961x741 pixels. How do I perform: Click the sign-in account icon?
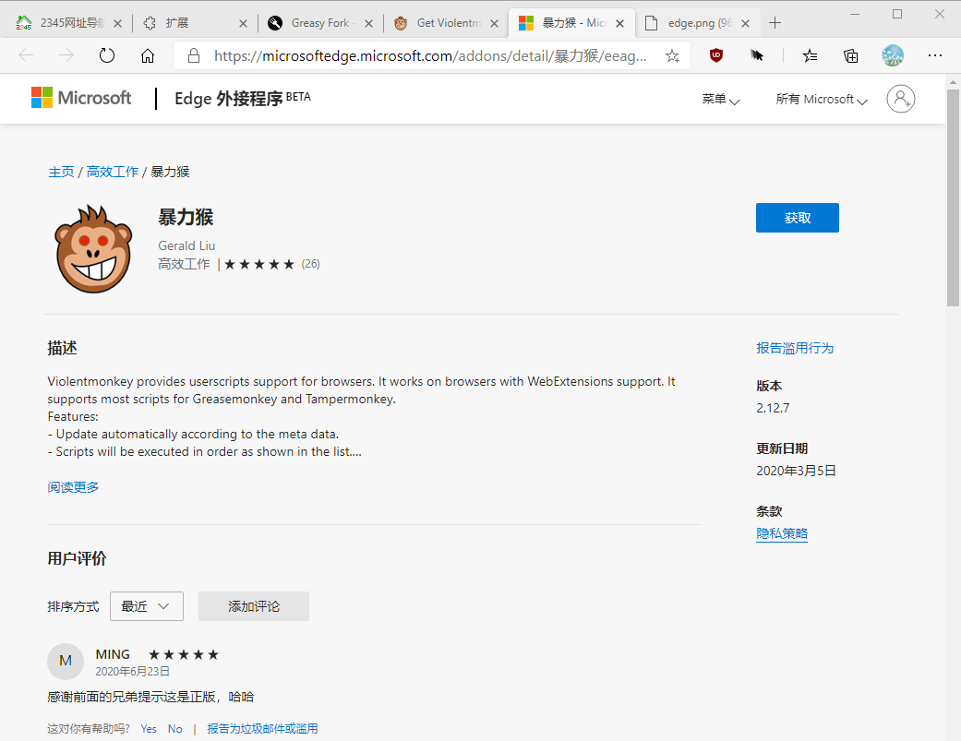(x=900, y=99)
